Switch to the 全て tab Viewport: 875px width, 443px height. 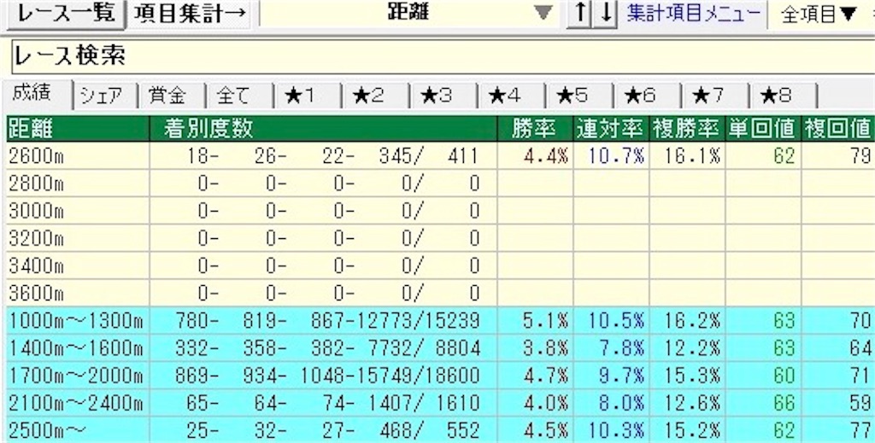click(x=240, y=96)
